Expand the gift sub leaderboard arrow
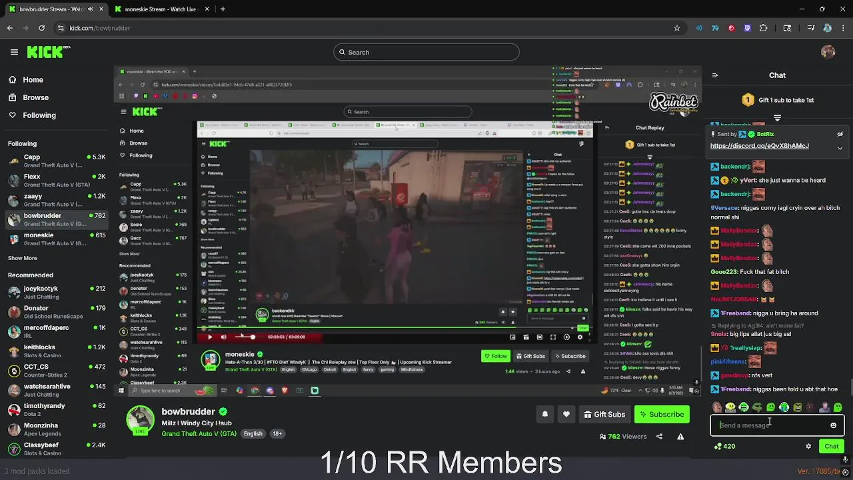853x480 pixels. tap(777, 118)
